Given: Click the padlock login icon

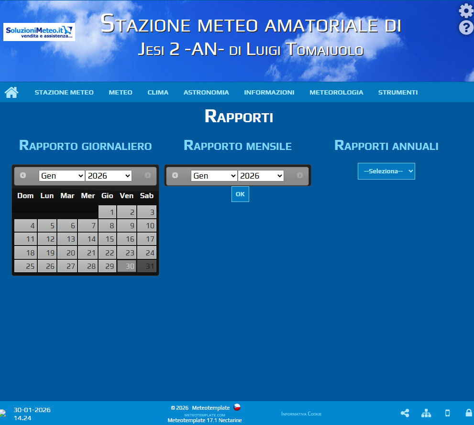Looking at the screenshot, I should point(469,413).
